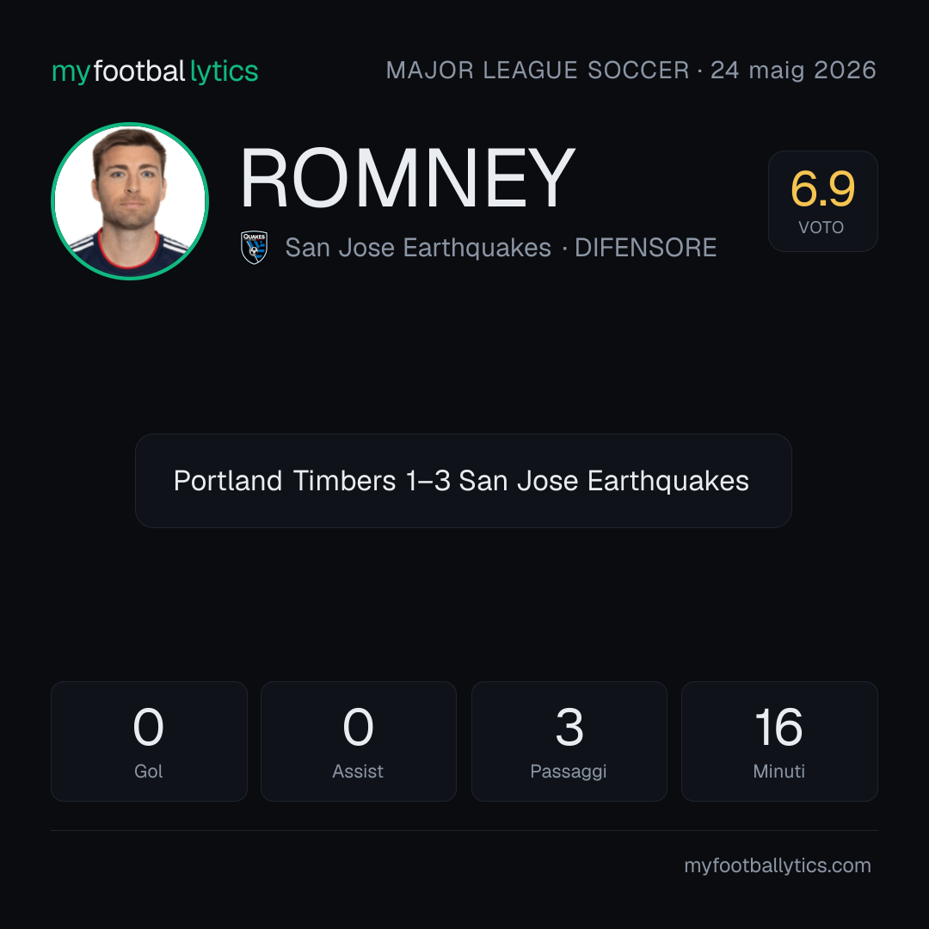Click the San Jose Earthquakes crest icon
The width and height of the screenshot is (929, 929).
pyautogui.click(x=254, y=248)
